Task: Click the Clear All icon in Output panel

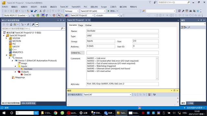Action: point(149,94)
